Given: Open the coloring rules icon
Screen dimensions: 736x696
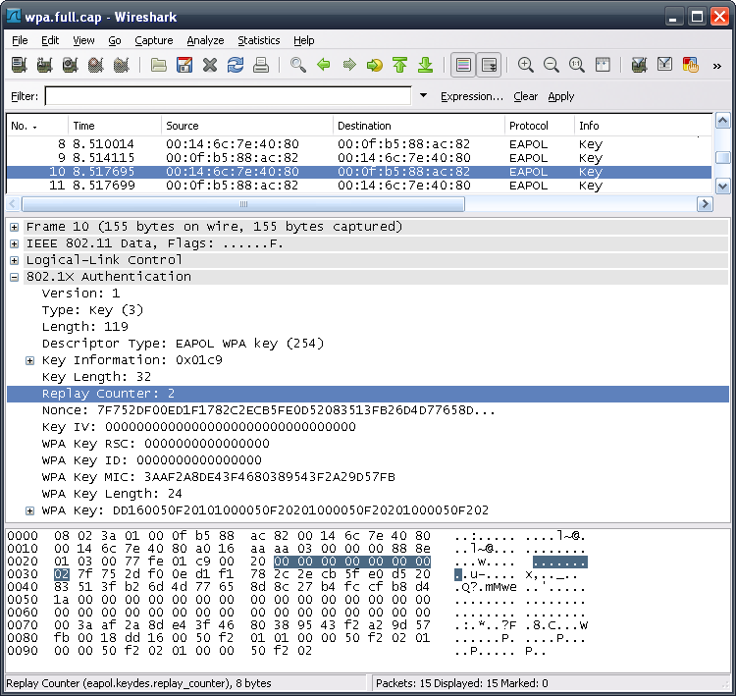Looking at the screenshot, I should [691, 65].
